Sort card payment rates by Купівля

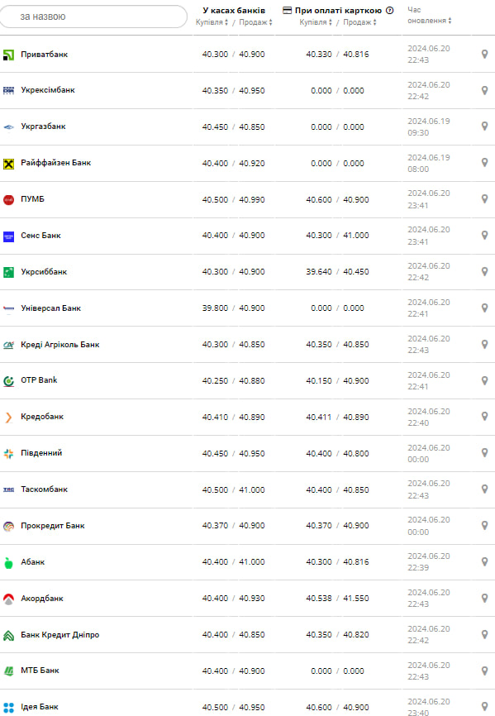tap(316, 22)
